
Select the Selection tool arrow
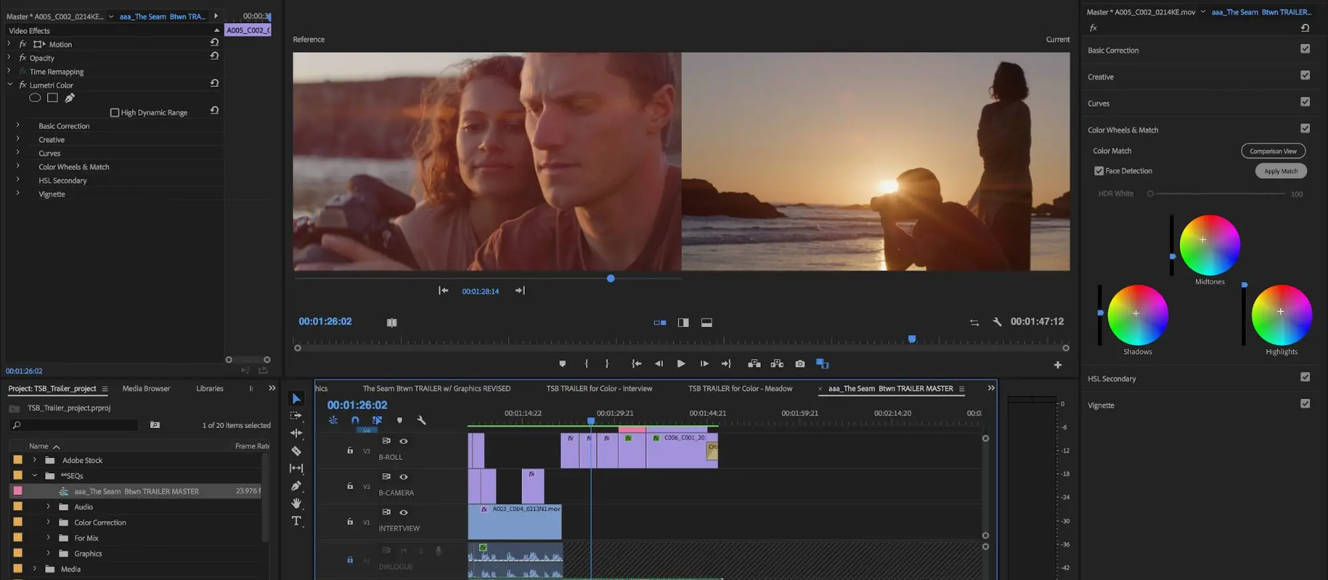point(296,398)
